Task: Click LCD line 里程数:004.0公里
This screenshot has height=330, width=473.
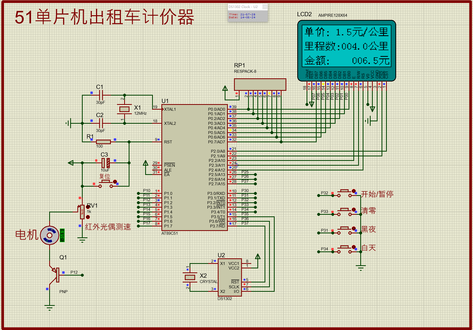Action: tap(346, 46)
